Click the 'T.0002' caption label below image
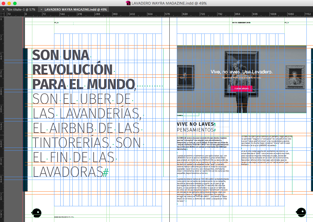Screen dimensions: 313x222 click(x=180, y=115)
